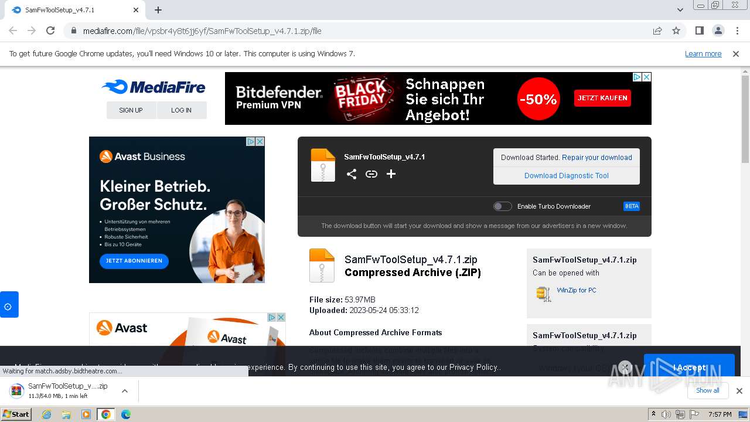Image resolution: width=750 pixels, height=422 pixels.
Task: Click the SIGN UP button
Action: [131, 110]
